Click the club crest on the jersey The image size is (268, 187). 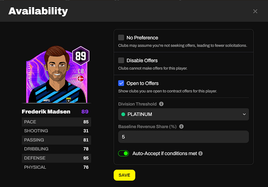[x=68, y=100]
